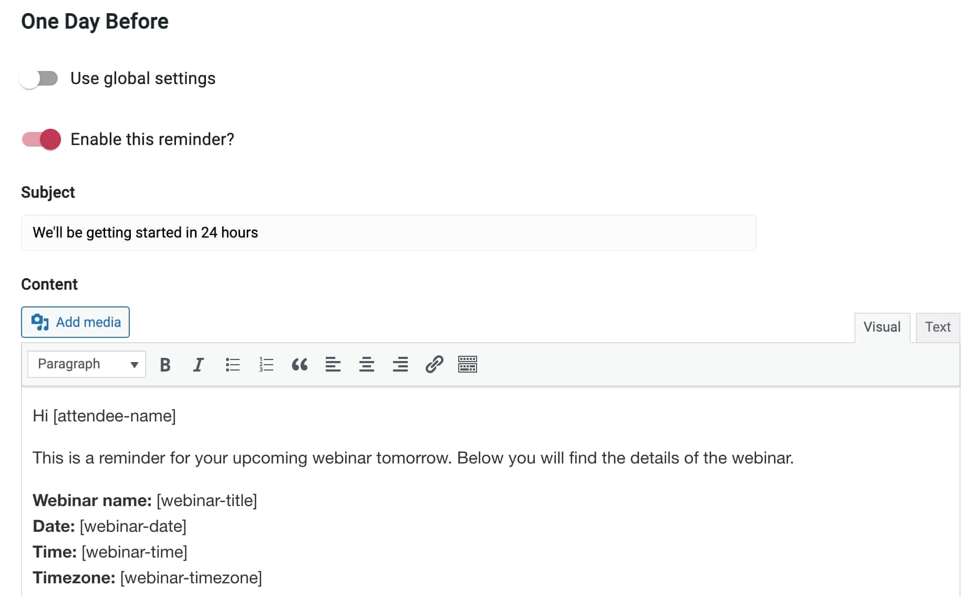The image size is (970, 597).
Task: Click the Add media button
Action: pyautogui.click(x=76, y=322)
